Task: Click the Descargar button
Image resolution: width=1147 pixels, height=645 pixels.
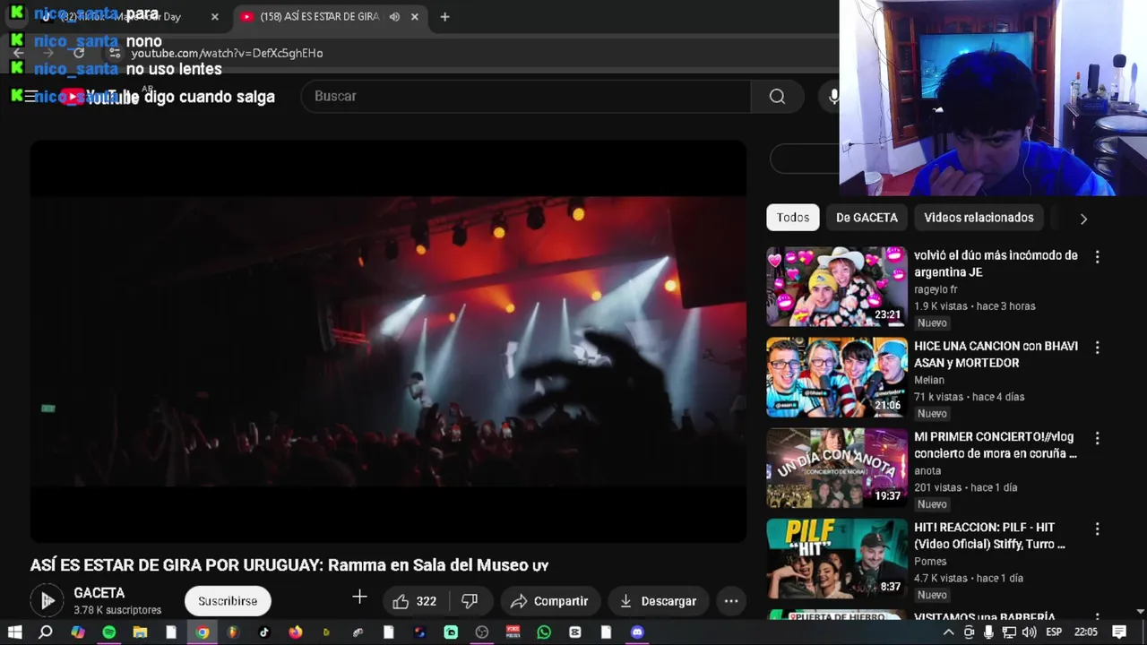Action: tap(657, 601)
